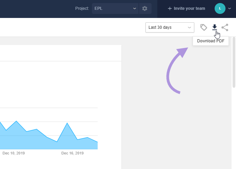The image size is (236, 169).
Task: Click the Download PDF arrow icon
Action: click(x=215, y=27)
